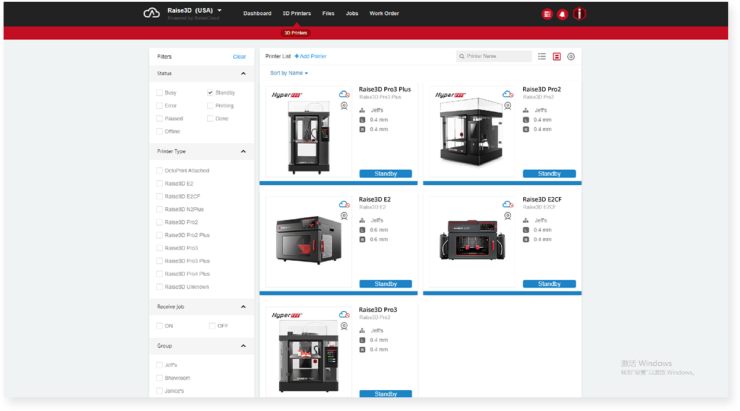Click RaiseCloud logo icon
The height and width of the screenshot is (411, 740).
point(152,13)
